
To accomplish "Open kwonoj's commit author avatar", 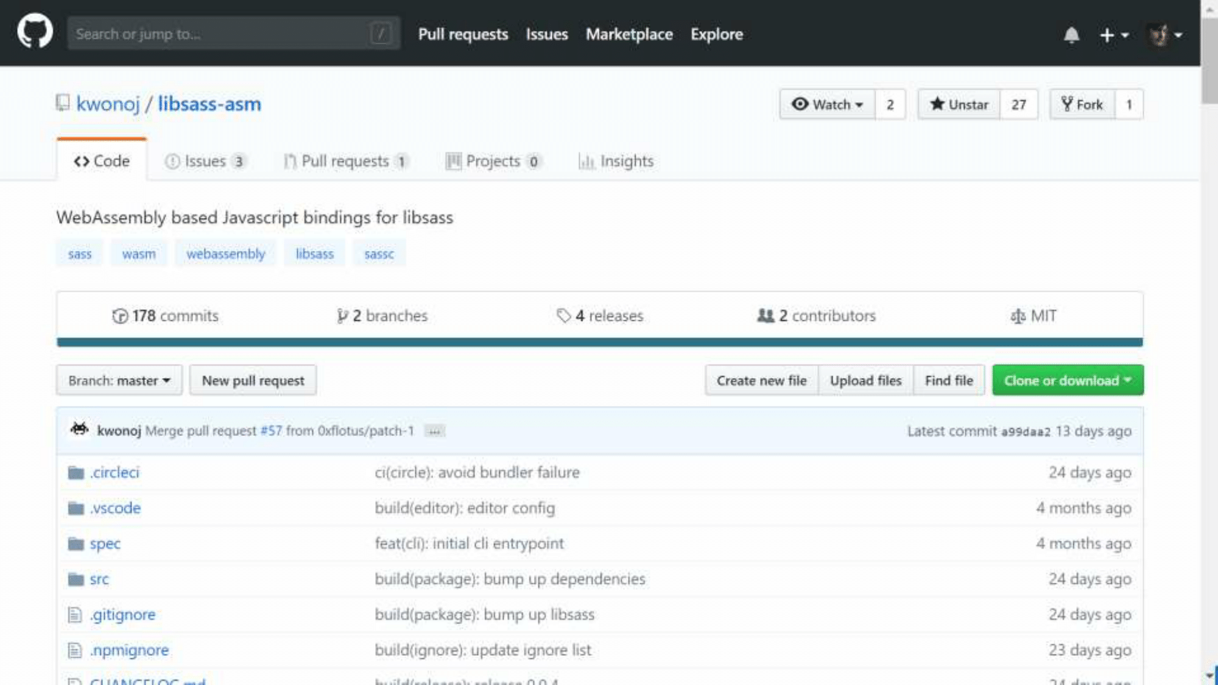I will tap(79, 429).
